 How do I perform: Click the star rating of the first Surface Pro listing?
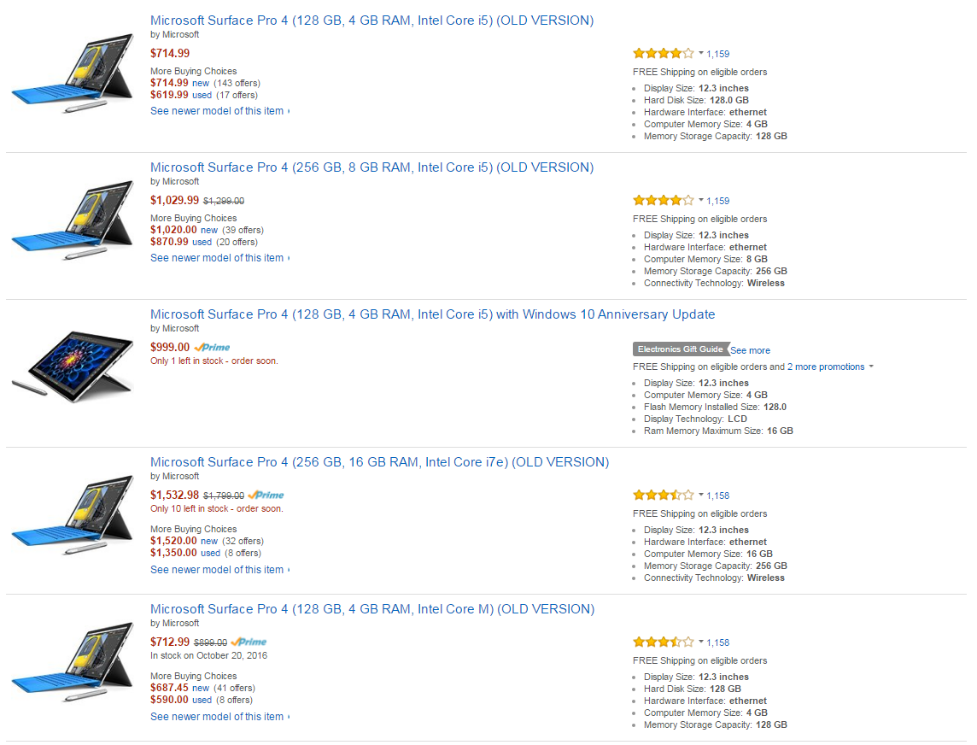click(663, 54)
